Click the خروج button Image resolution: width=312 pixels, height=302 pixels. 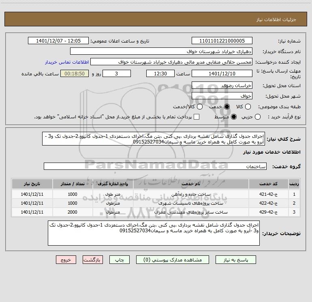tap(66, 260)
